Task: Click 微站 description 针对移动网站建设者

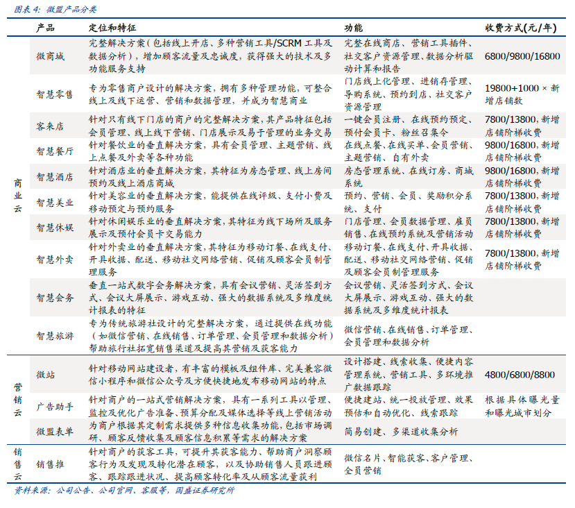Action: pyautogui.click(x=210, y=375)
